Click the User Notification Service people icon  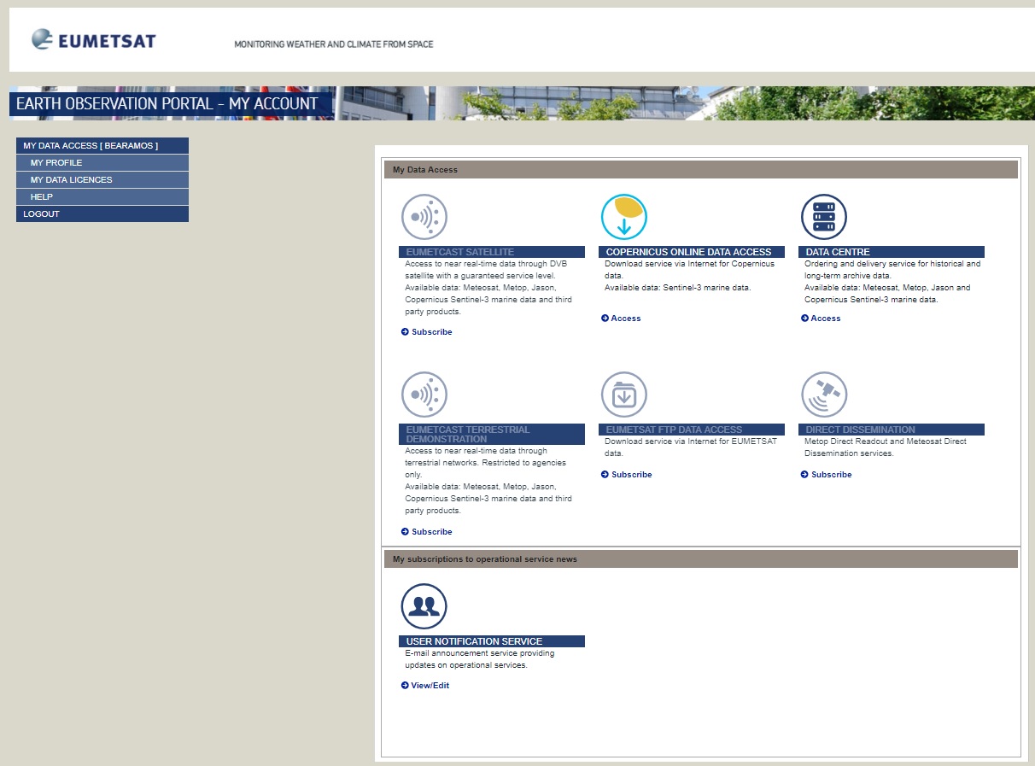[424, 606]
